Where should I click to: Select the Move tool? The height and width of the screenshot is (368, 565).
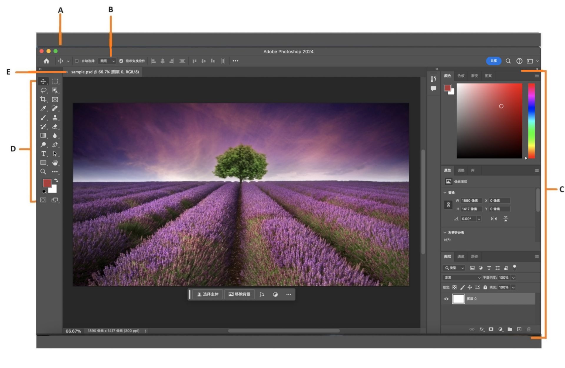pyautogui.click(x=44, y=82)
